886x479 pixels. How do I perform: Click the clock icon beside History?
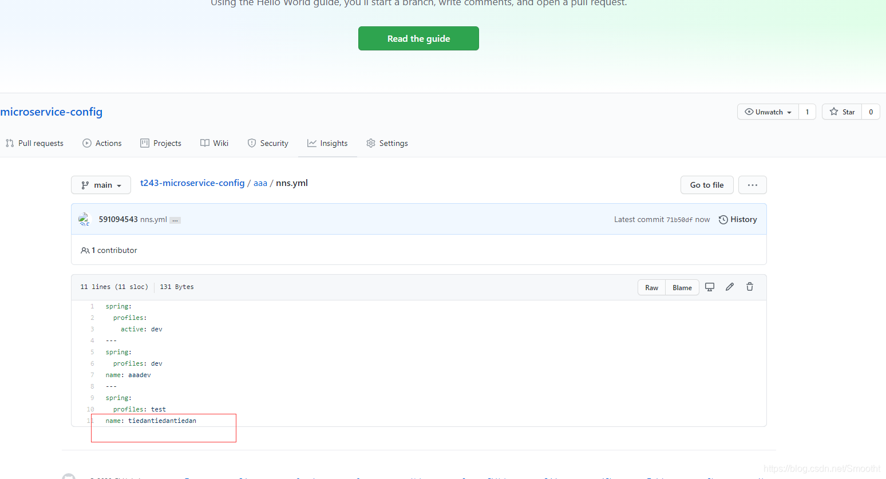click(x=723, y=220)
